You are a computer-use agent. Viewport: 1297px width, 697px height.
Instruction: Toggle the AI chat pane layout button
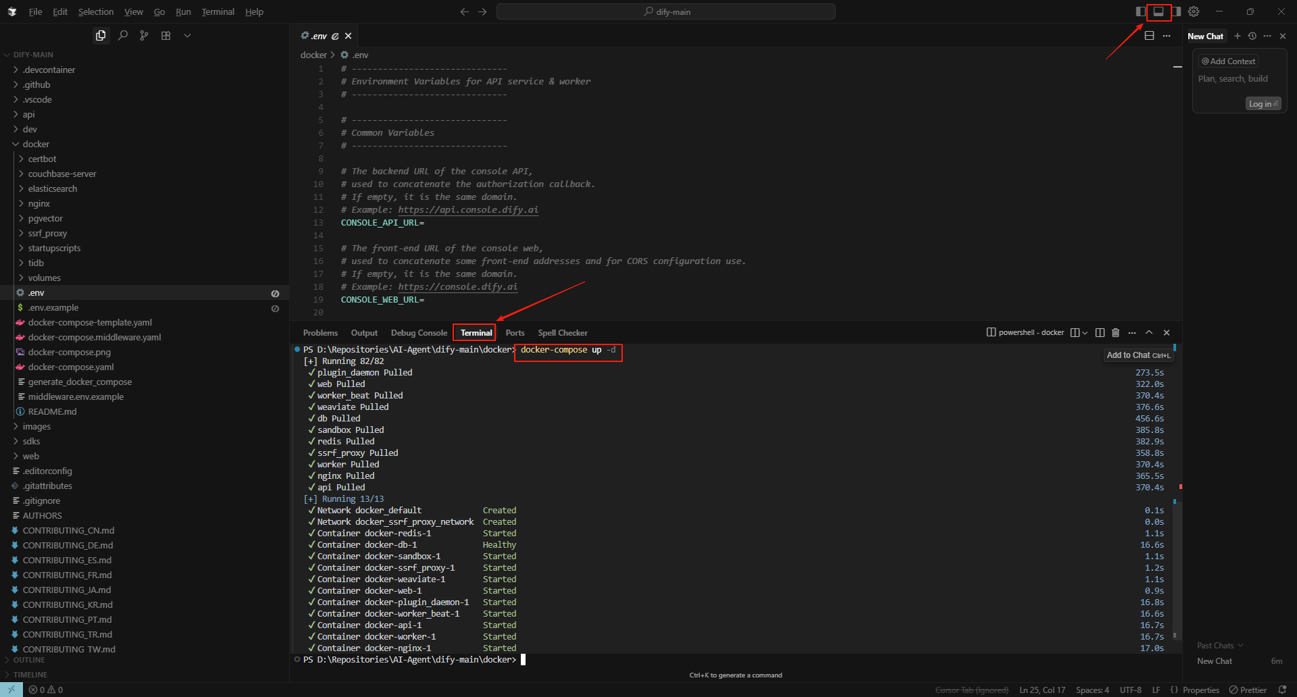tap(1176, 11)
